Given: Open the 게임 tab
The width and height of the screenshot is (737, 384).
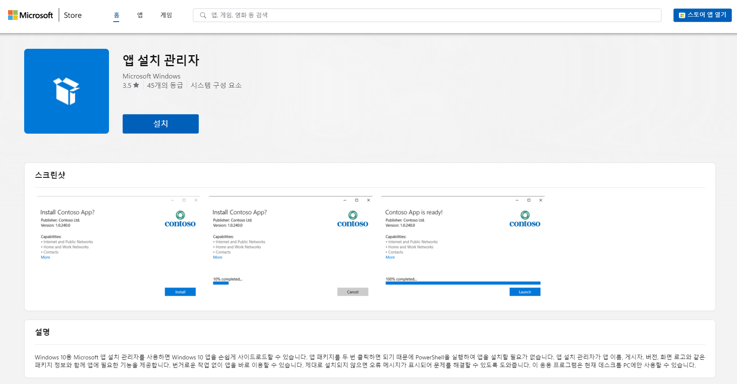Looking at the screenshot, I should click(x=166, y=15).
